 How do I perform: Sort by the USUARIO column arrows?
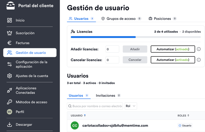coord(85,115)
